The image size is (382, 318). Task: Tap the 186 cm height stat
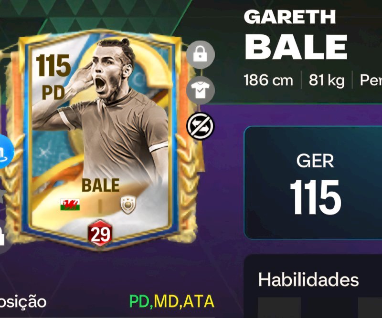[x=268, y=80]
